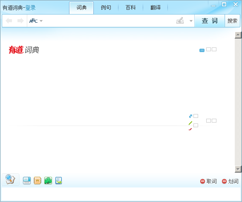Click the blue notebook with green arrow icon
242x202 pixels.
(59, 181)
